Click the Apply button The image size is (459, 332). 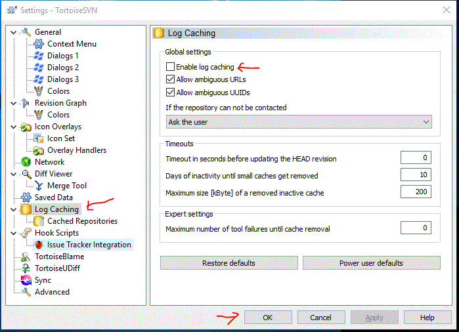[374, 318]
